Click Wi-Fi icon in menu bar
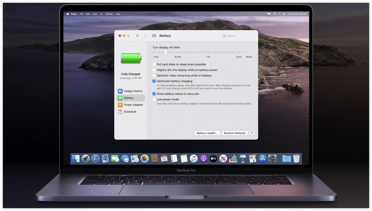 275,14
